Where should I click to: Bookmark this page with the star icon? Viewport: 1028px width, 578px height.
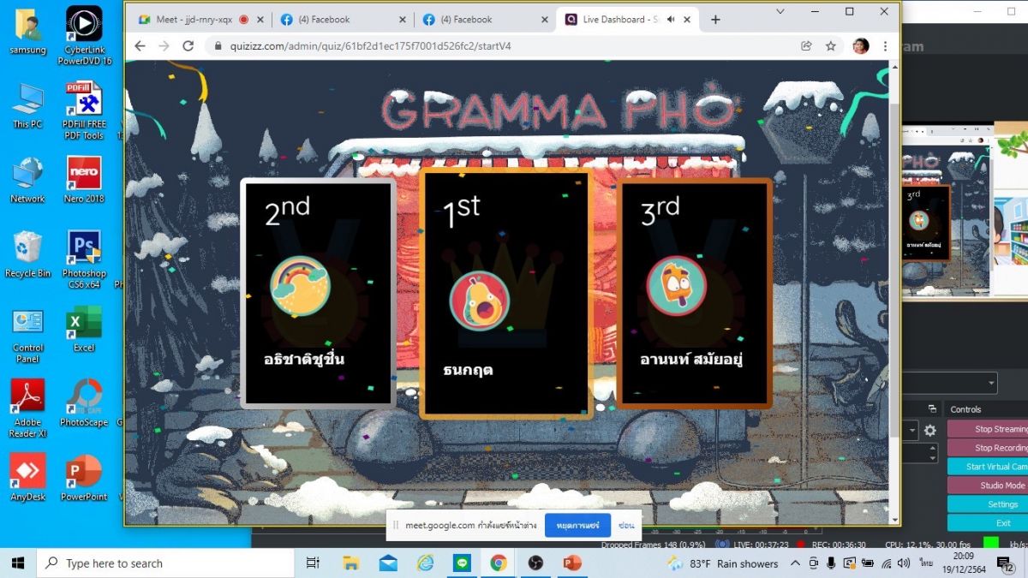[830, 46]
